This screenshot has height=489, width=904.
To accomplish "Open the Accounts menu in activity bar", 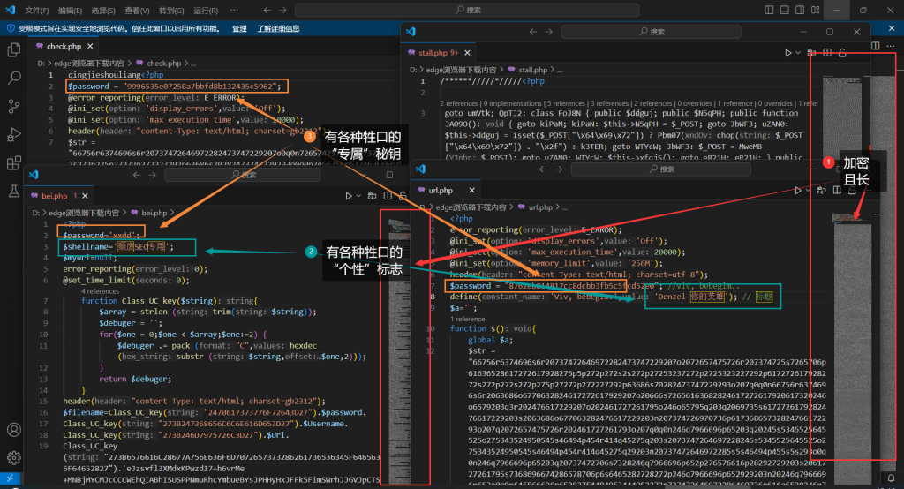I will (x=14, y=430).
